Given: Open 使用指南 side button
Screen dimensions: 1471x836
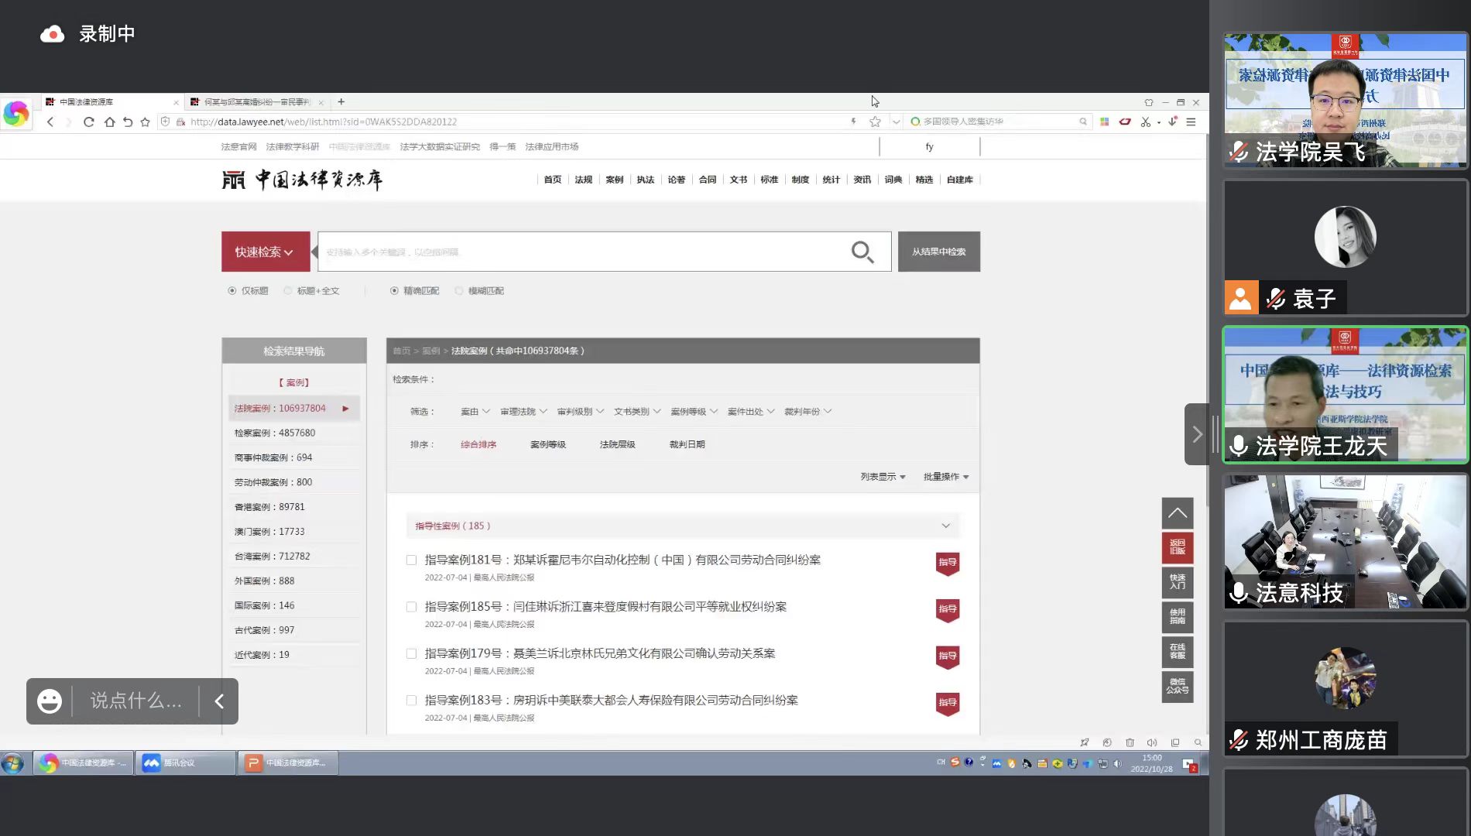Looking at the screenshot, I should pos(1178,617).
